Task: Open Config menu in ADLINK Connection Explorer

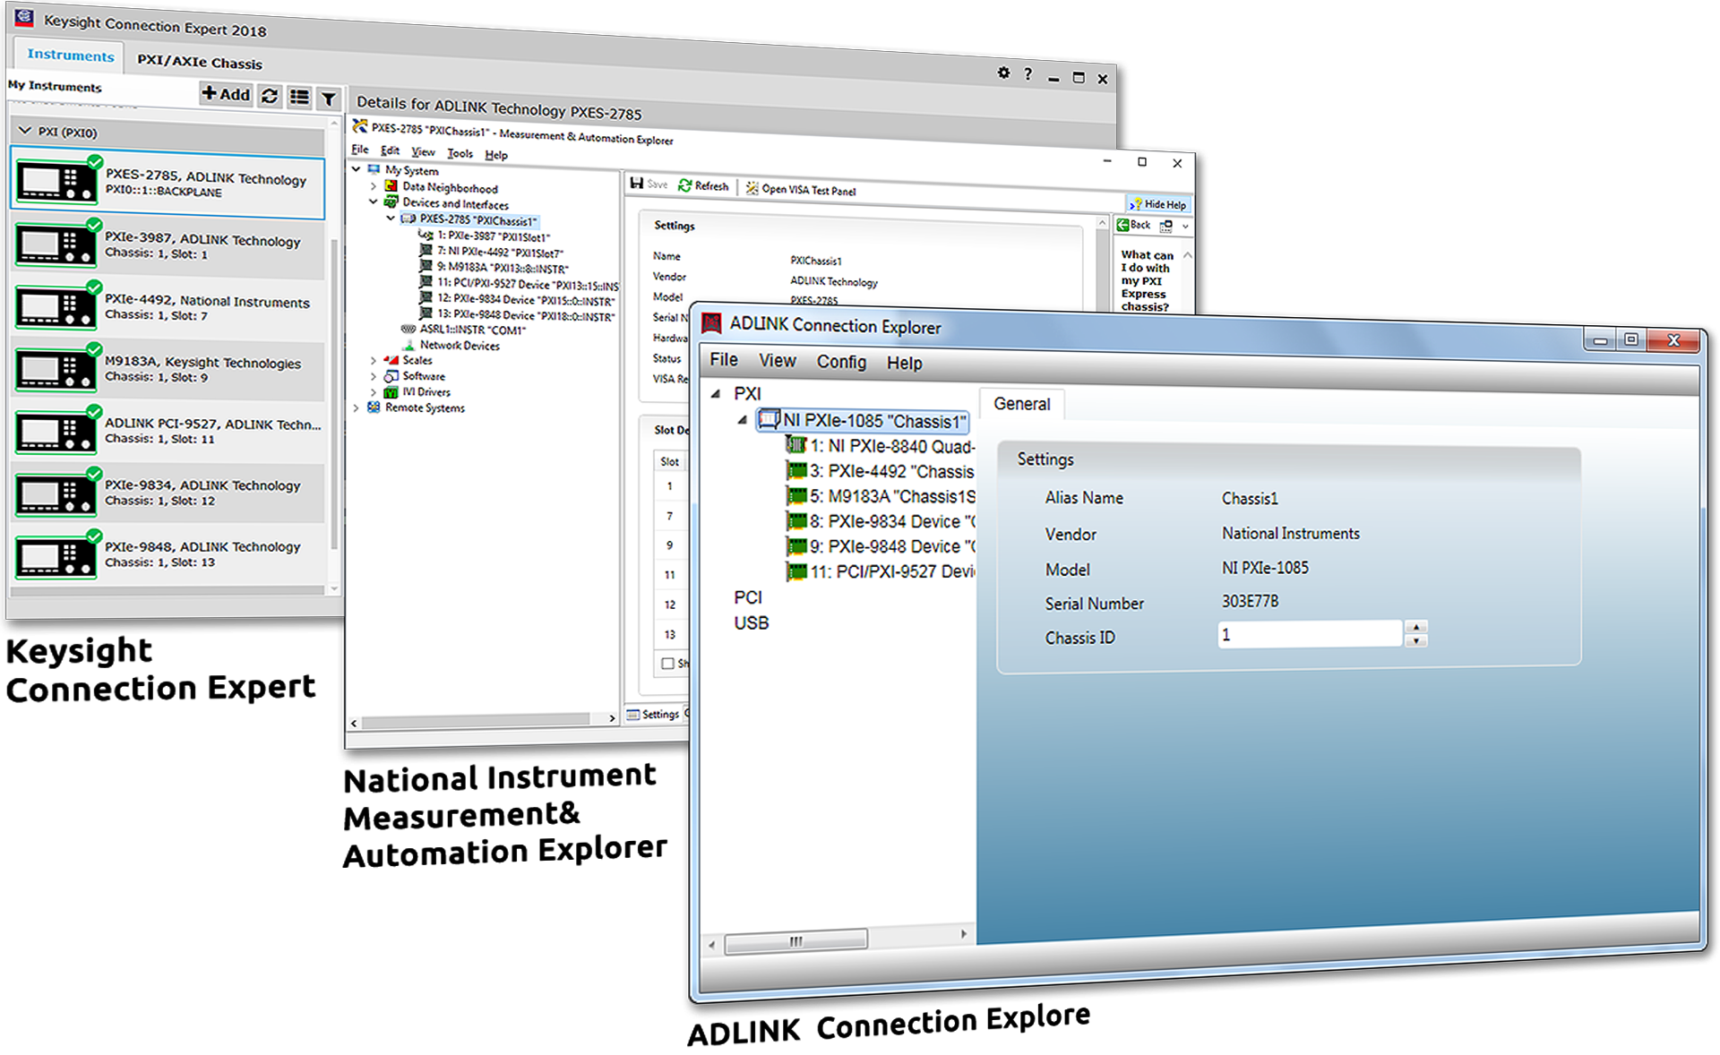Action: coord(841,362)
